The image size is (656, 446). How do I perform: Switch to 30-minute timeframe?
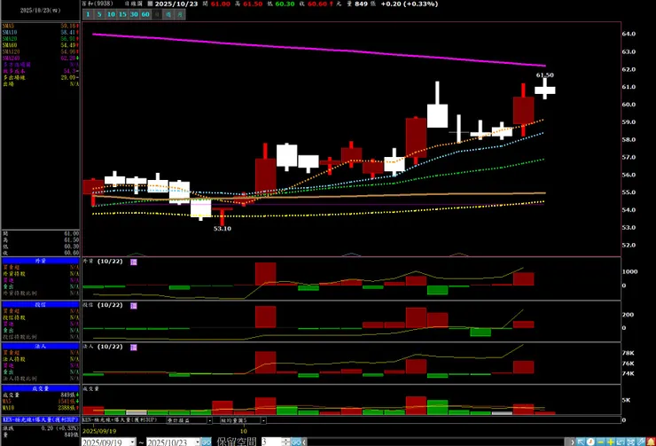(134, 14)
